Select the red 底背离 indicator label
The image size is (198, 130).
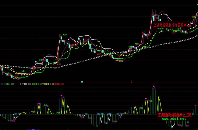[57, 83]
